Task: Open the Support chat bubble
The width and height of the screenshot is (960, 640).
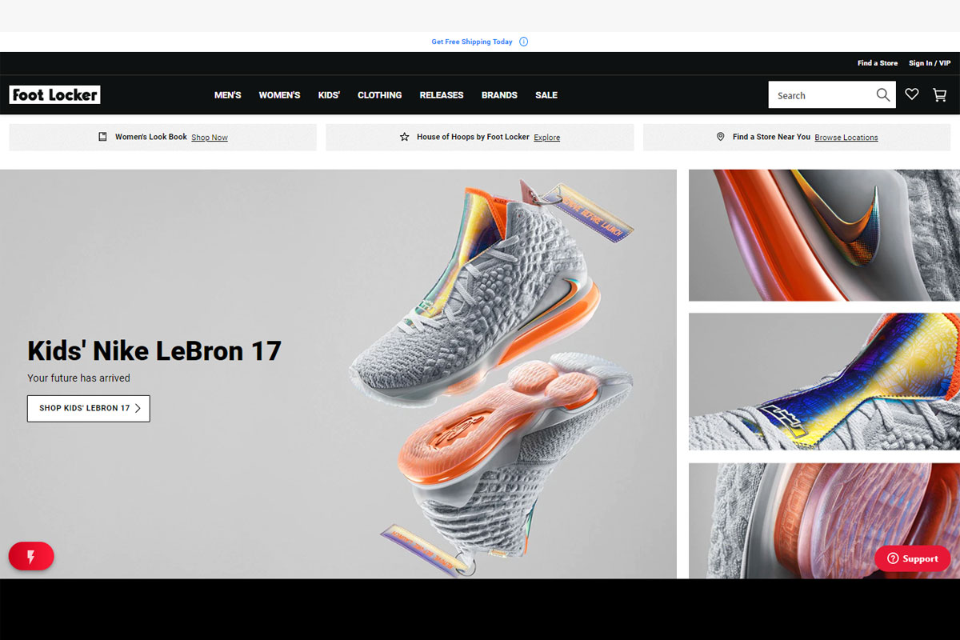Action: pos(912,558)
